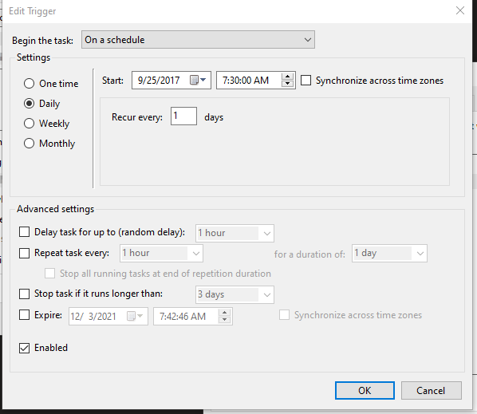This screenshot has width=477, height=414.
Task: Expand the random delay 1 hour dropdown
Action: click(235, 233)
